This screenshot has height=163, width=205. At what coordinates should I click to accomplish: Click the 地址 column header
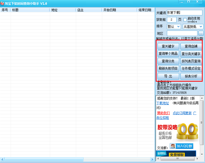pos(63,10)
